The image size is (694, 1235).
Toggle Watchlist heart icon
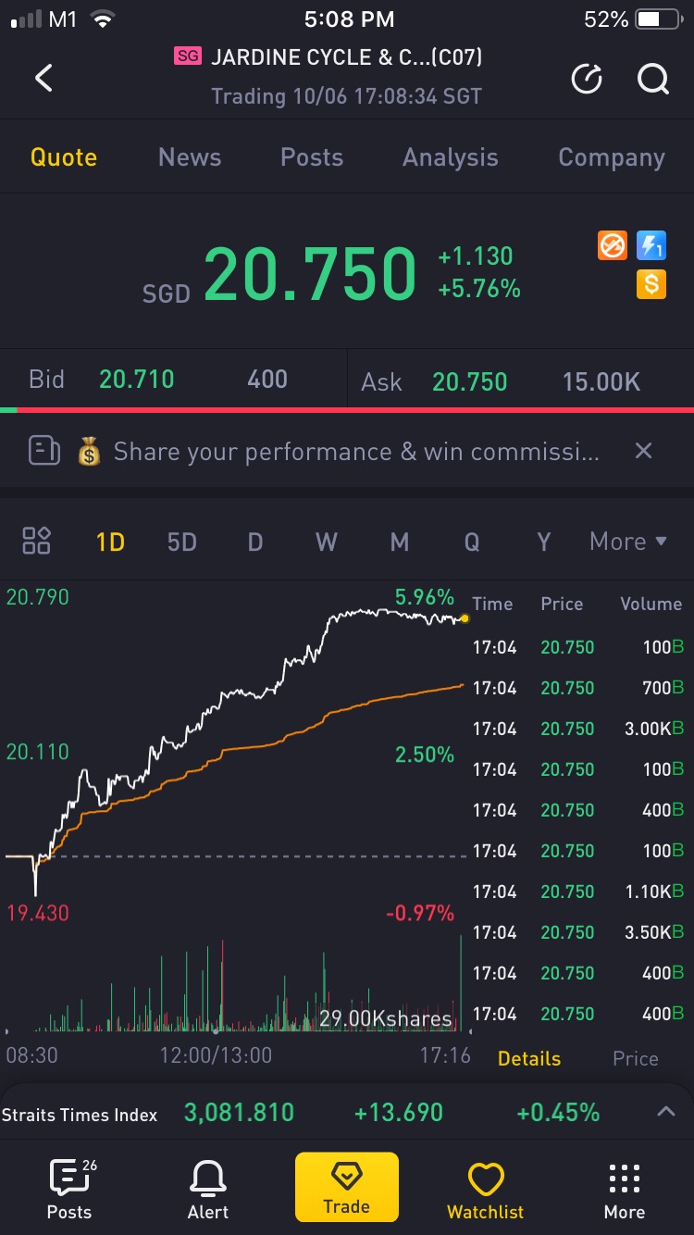[x=486, y=1190]
